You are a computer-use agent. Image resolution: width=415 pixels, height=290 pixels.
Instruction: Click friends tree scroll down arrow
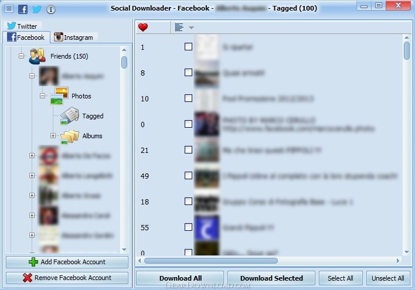(x=124, y=250)
